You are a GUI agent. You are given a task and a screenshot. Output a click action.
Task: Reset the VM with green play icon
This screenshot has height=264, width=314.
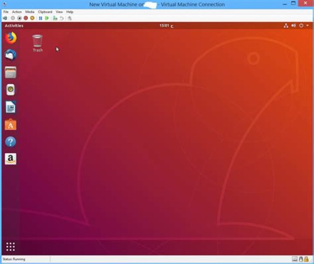coord(47,18)
